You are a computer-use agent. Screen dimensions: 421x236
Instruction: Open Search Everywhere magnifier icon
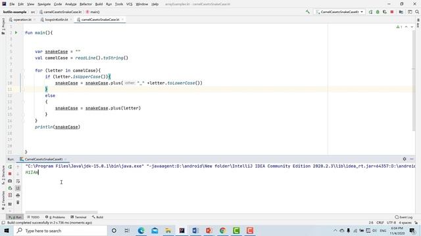417,12
